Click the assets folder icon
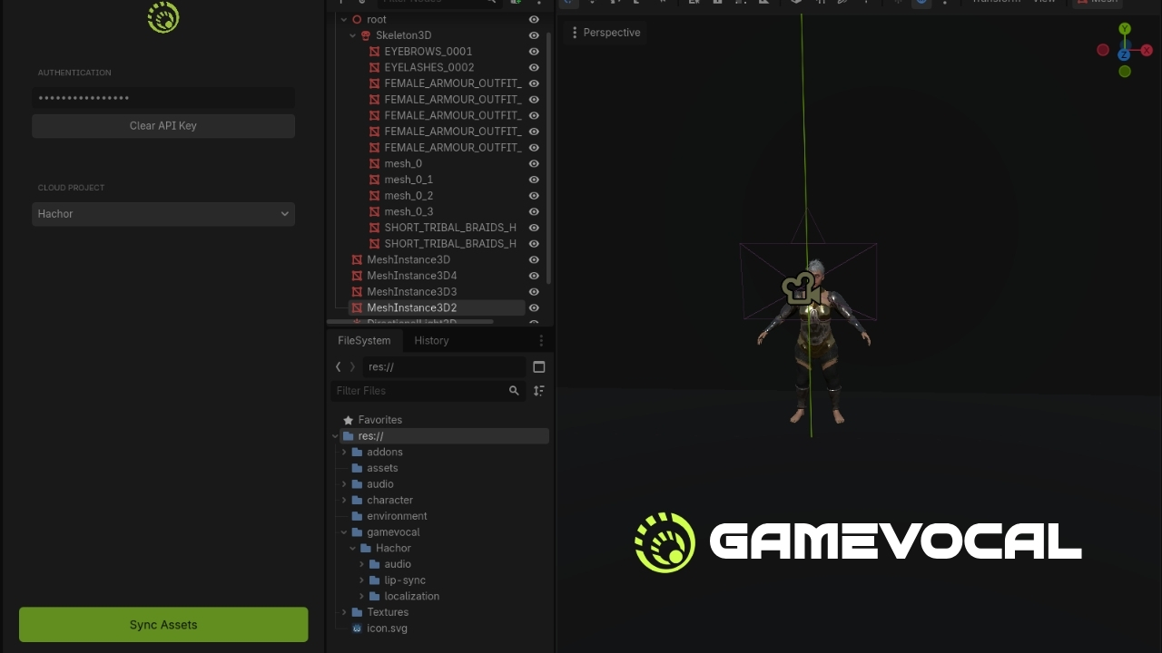Viewport: 1162px width, 653px height. click(x=357, y=468)
